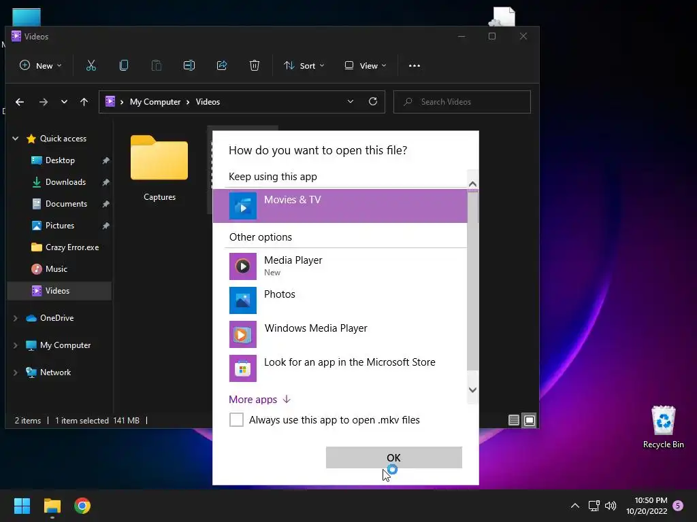Switch to large thumbnails view icon

pos(530,420)
